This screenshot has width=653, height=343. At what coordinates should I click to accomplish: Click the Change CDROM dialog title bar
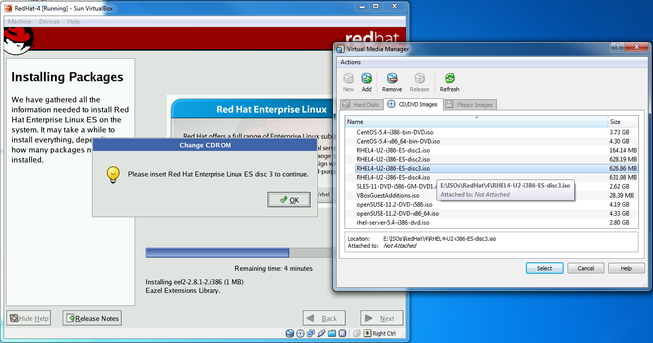205,145
